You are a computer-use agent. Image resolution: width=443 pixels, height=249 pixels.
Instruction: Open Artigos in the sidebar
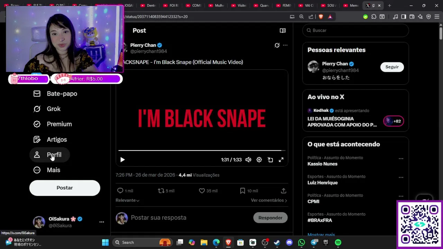coord(50,140)
